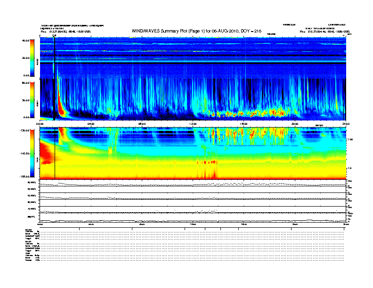The width and height of the screenshot is (373, 288).
Task: Click the RAD2 intensity color bar
Action: [32, 58]
